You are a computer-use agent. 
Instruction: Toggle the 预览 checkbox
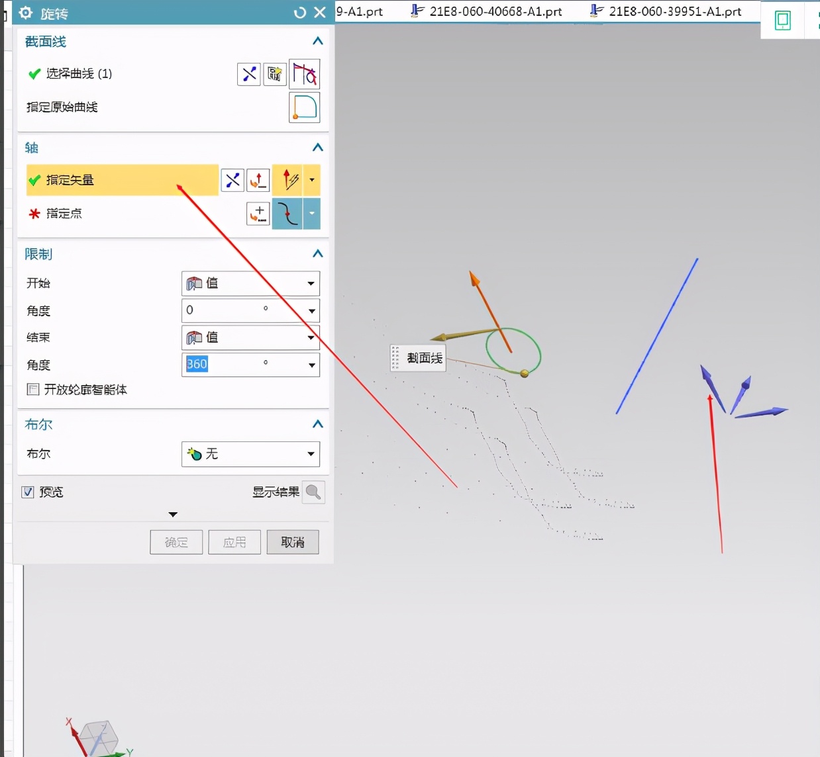pos(28,492)
